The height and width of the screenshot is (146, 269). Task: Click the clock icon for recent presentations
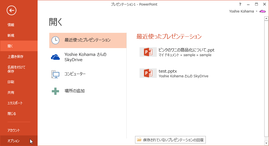tap(55, 40)
